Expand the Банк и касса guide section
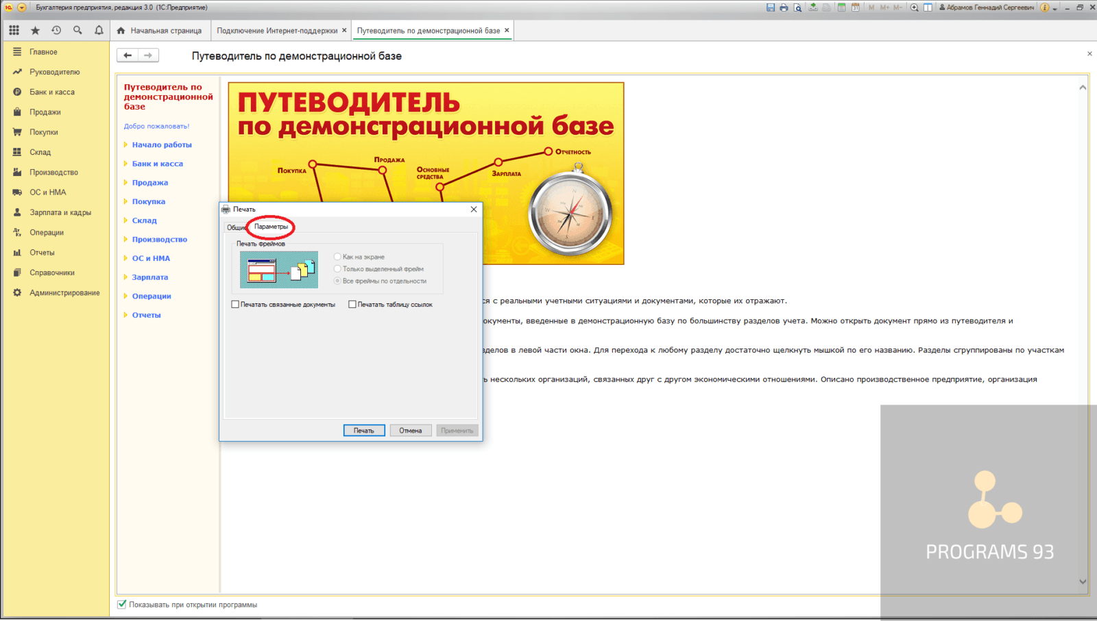 click(x=156, y=164)
